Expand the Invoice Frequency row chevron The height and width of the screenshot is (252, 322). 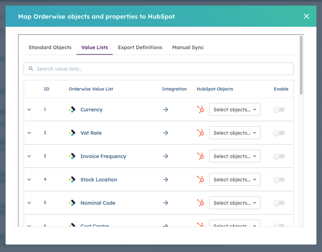click(29, 156)
